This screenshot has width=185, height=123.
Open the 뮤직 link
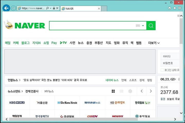coord(125,43)
